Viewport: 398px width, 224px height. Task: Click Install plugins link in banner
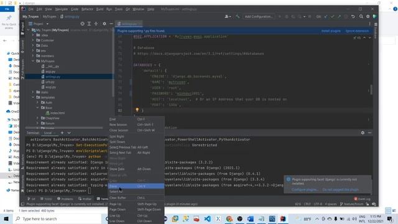tap(331, 30)
